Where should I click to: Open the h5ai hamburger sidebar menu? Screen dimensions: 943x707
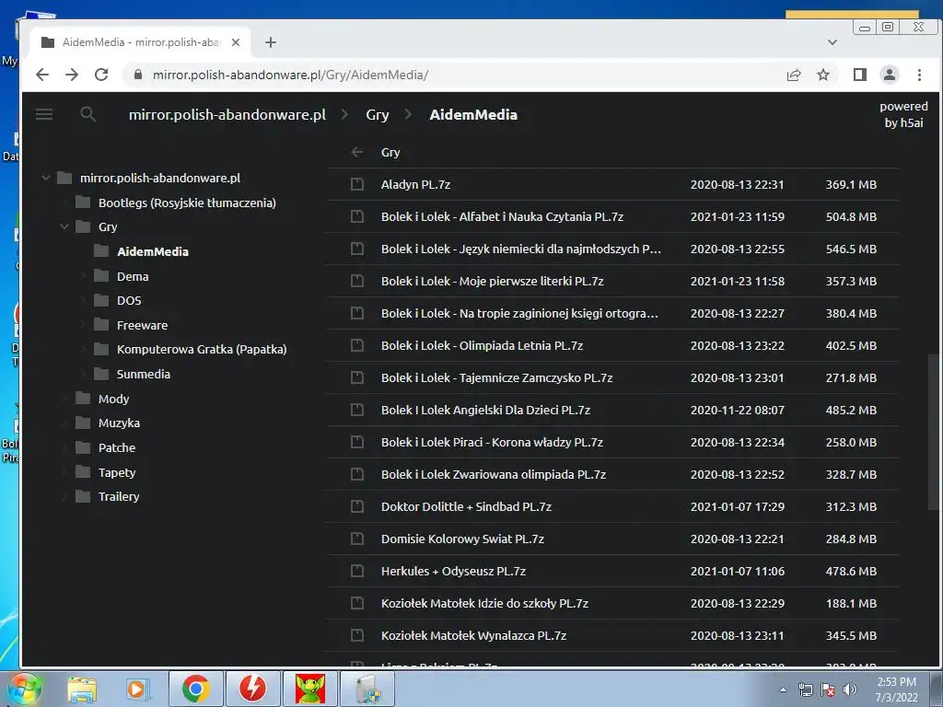[44, 114]
